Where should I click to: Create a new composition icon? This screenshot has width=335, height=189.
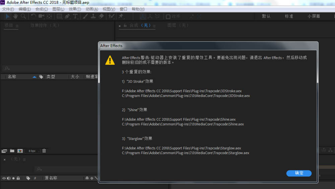(20, 151)
